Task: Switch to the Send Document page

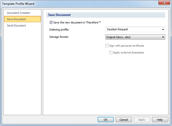Action: 16,26
